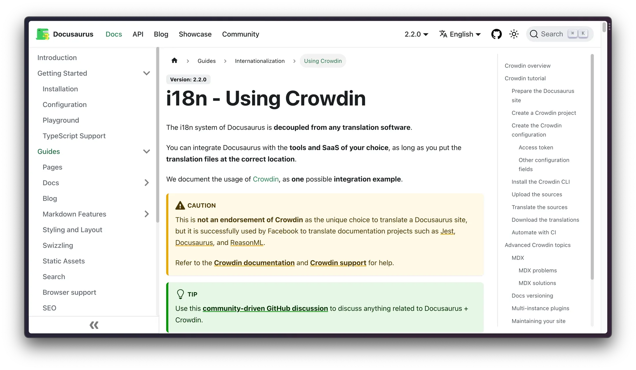This screenshot has width=636, height=370.
Task: Click the Docusaurus dinosaur logo
Action: point(42,34)
